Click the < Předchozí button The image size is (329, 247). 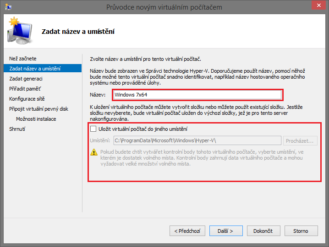click(187, 231)
